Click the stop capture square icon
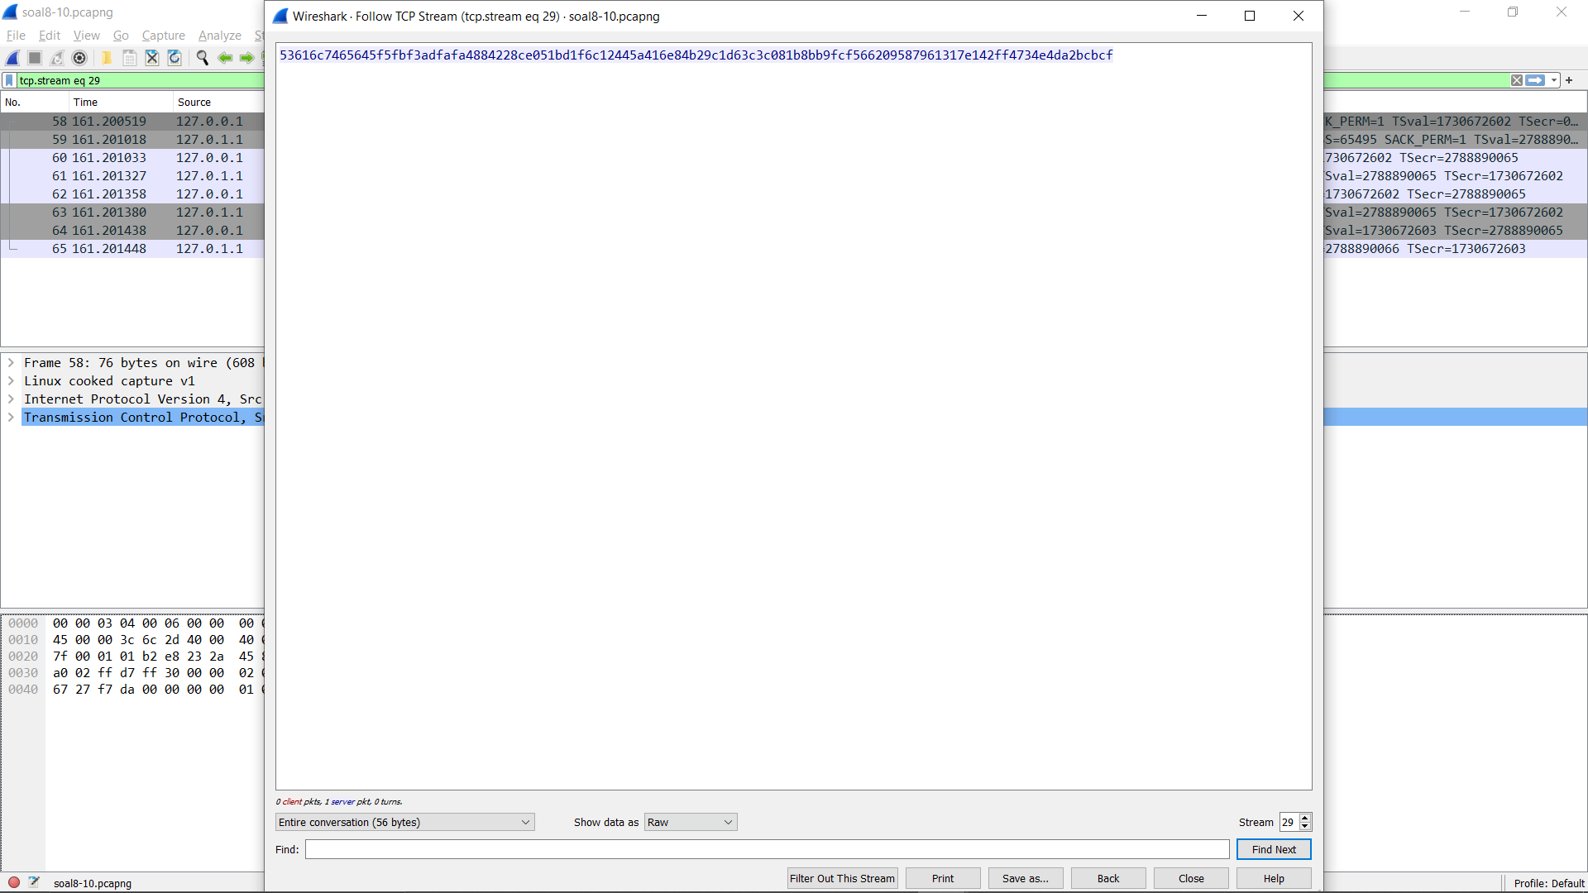 (35, 58)
